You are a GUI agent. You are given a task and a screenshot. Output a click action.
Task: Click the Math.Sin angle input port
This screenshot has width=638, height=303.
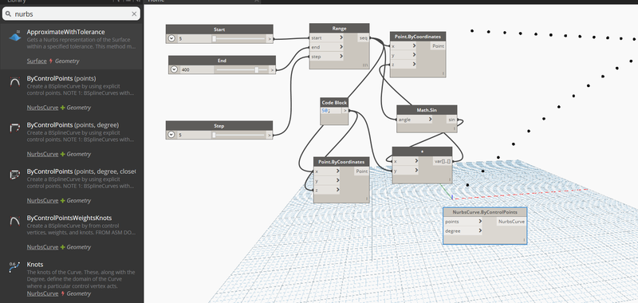415,120
